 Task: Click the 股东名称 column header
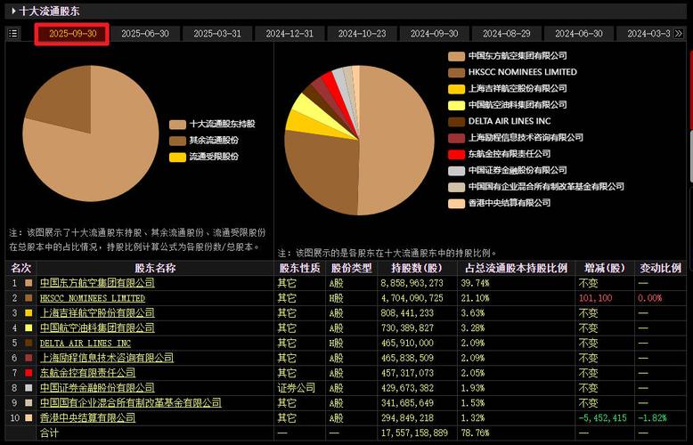155,268
